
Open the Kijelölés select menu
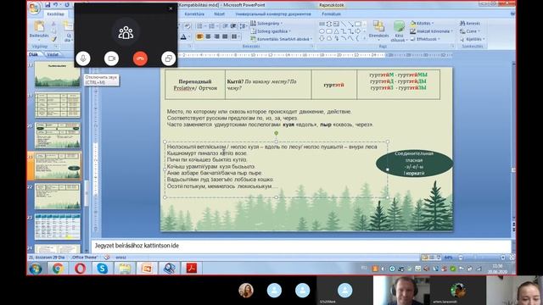point(473,39)
